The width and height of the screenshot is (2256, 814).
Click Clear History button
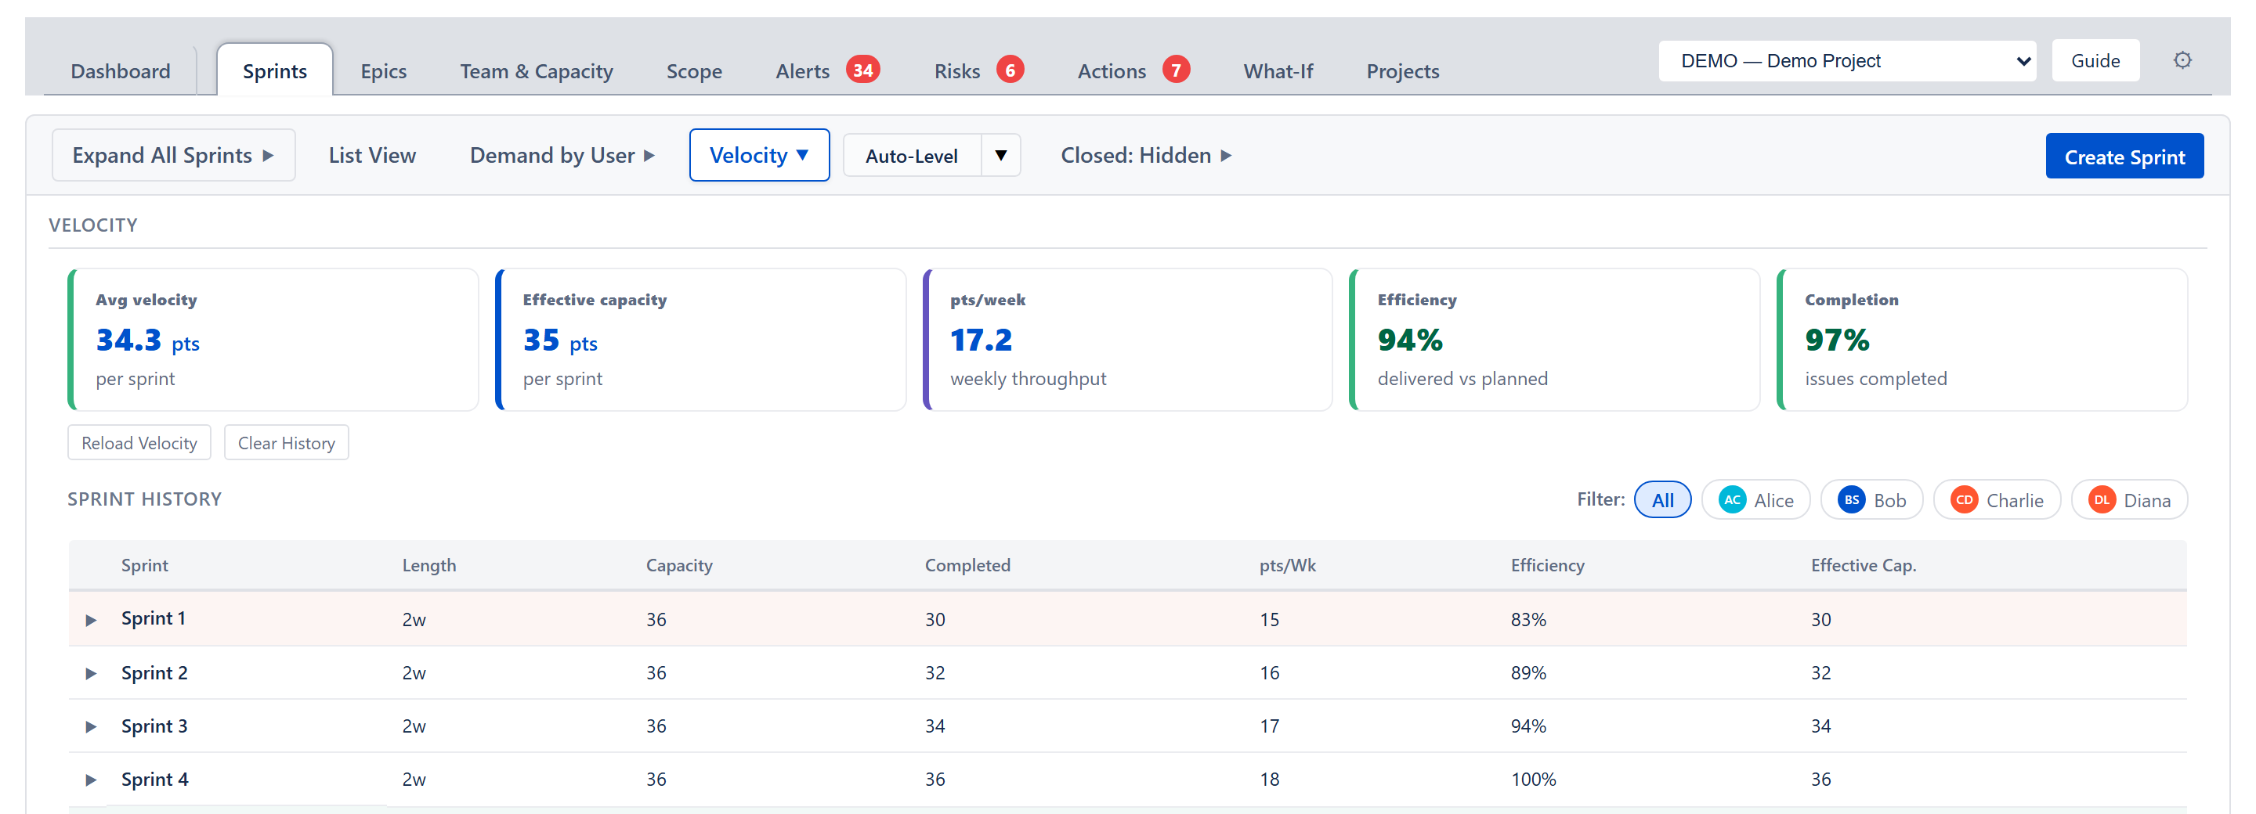[x=287, y=443]
